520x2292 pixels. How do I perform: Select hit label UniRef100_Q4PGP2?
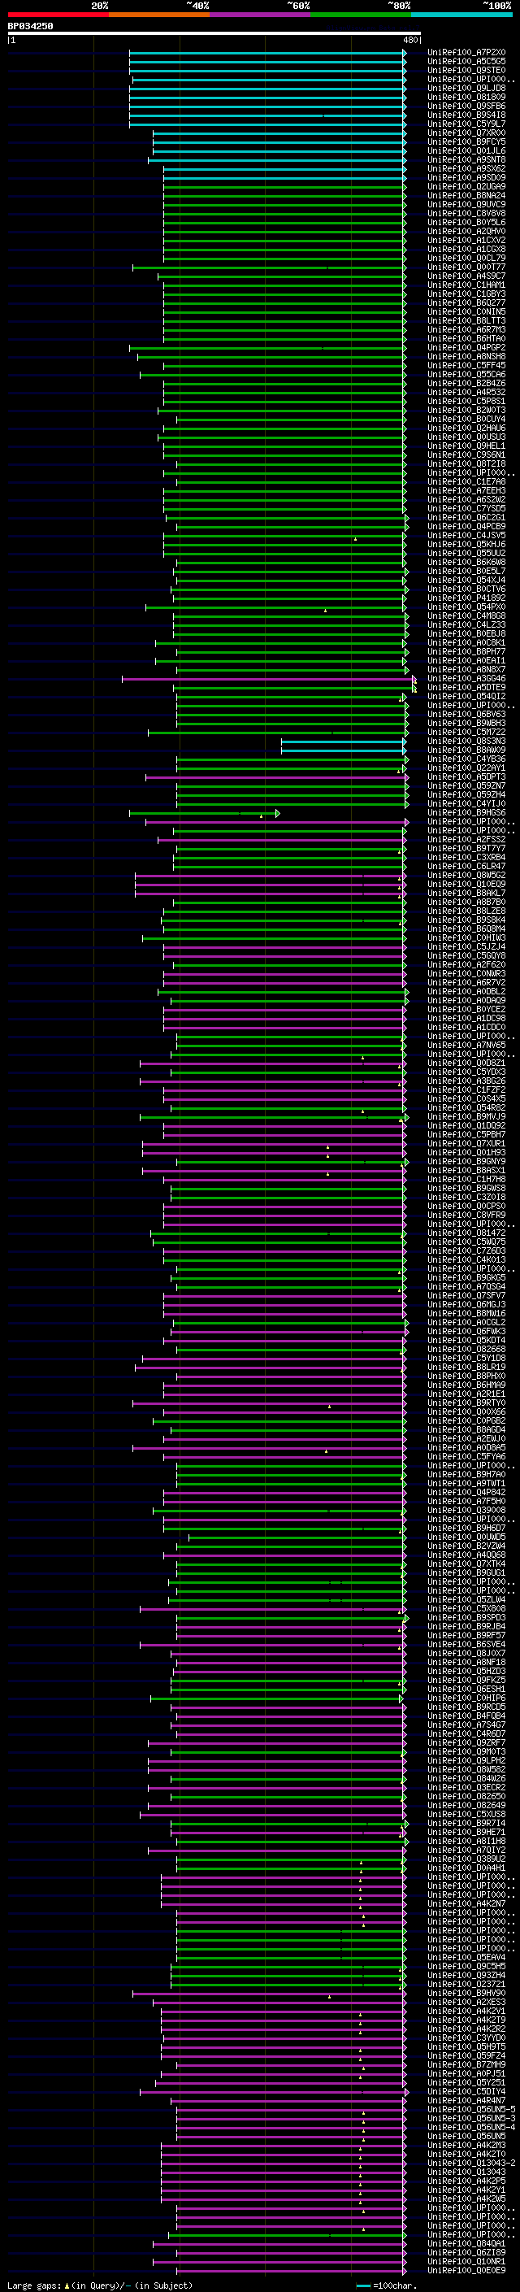click(x=466, y=348)
